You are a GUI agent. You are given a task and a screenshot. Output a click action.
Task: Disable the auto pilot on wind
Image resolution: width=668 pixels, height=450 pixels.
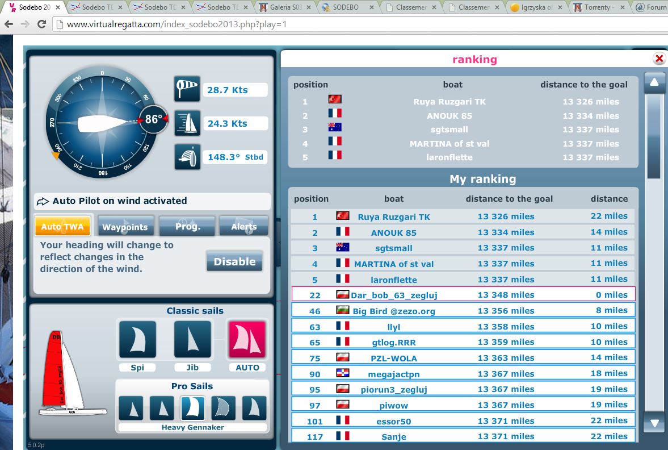tap(234, 262)
